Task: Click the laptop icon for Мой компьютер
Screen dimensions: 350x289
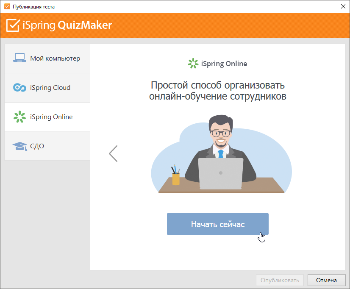Action: [x=19, y=58]
